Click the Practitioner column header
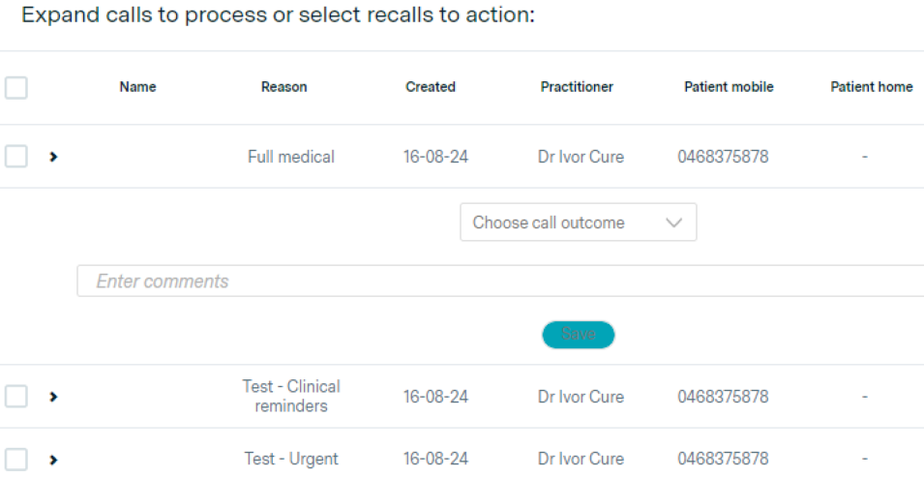Screen dimensions: 924x477 tap(577, 87)
